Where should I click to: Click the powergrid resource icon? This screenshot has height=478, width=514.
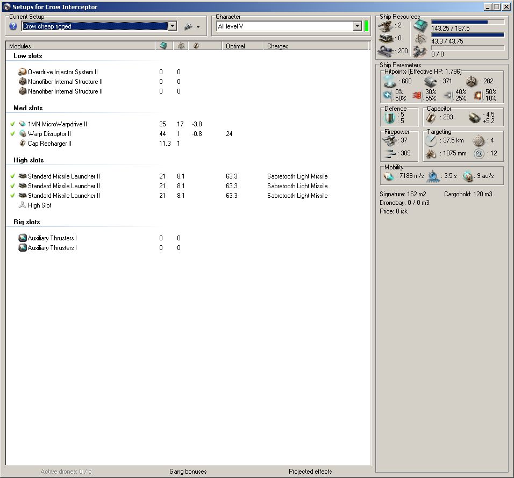point(420,39)
